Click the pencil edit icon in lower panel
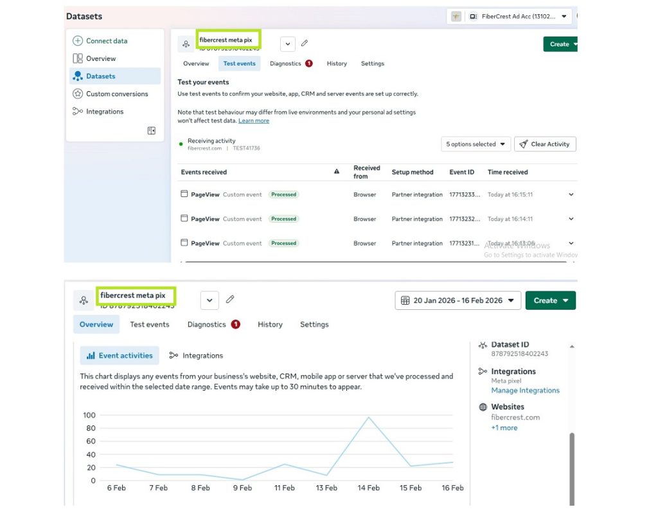The image size is (658, 512). (230, 300)
